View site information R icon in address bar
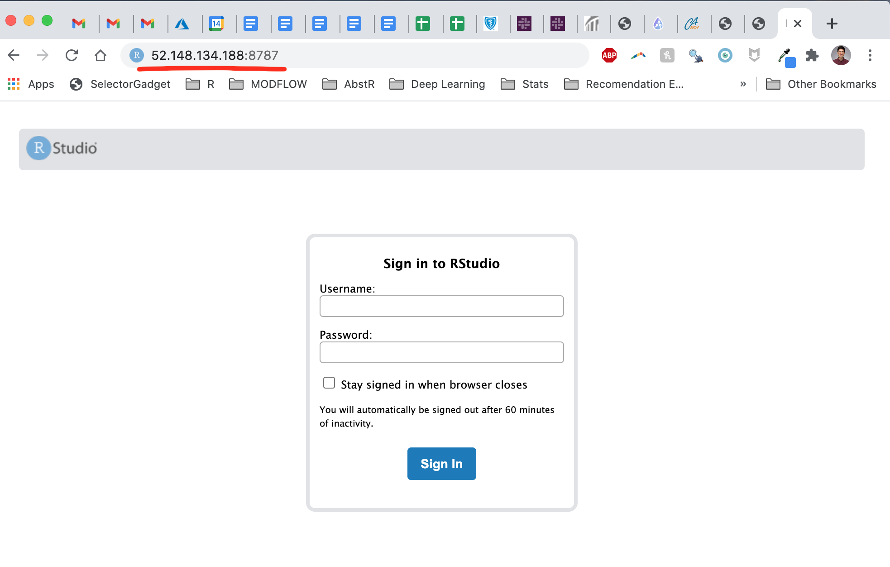This screenshot has width=890, height=567. click(x=137, y=55)
